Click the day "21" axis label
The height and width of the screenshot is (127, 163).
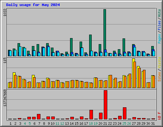click(x=105, y=124)
